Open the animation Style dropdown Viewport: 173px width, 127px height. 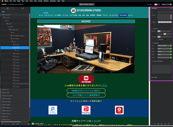click(165, 49)
